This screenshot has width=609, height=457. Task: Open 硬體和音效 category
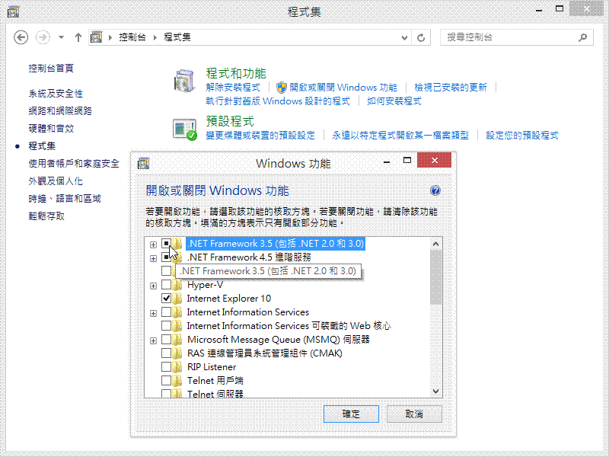click(51, 129)
